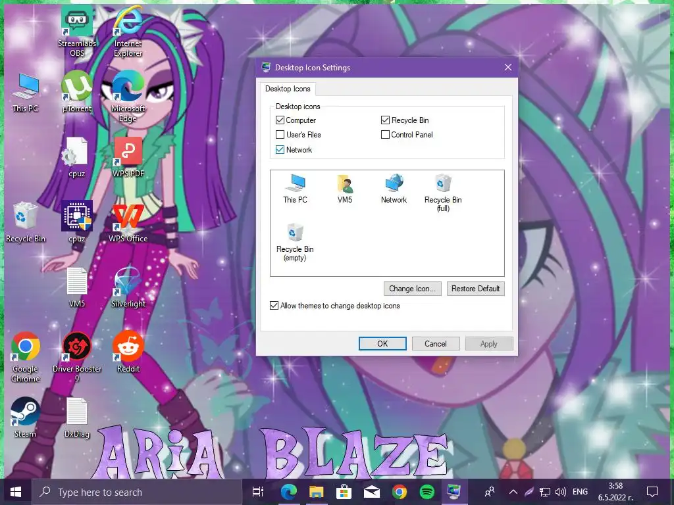Enable the Control Panel checkbox
Screen dimensions: 674x505
385,134
